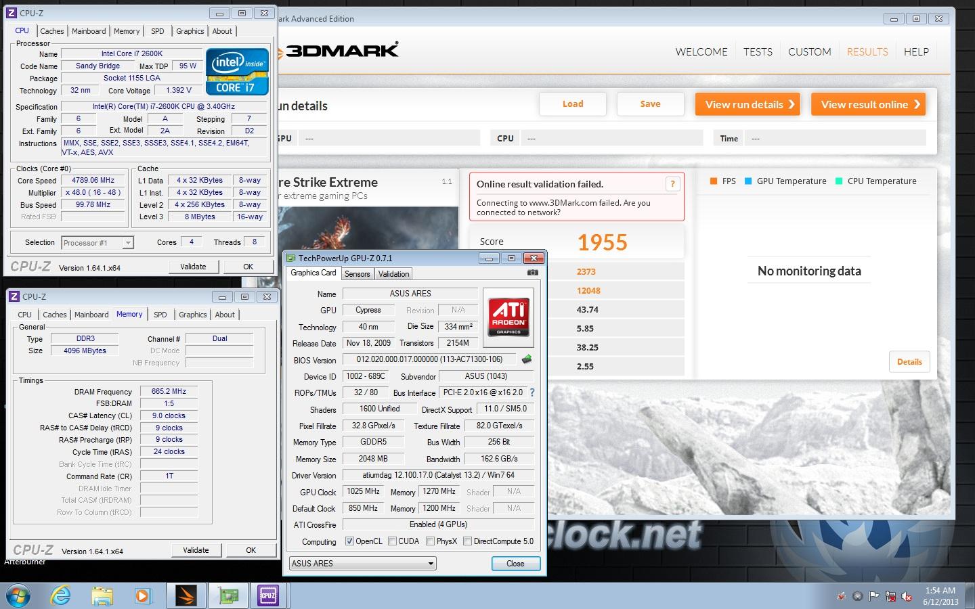Viewport: 975px width, 609px height.
Task: Click the ATI Radeon logo in GPU-Z
Action: [x=508, y=319]
